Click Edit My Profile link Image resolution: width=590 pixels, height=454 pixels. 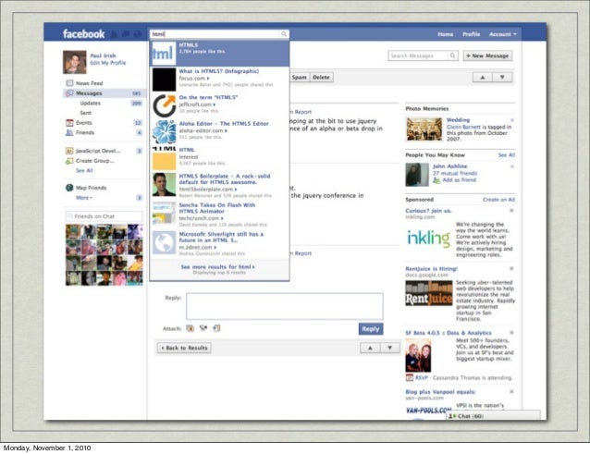coord(108,63)
